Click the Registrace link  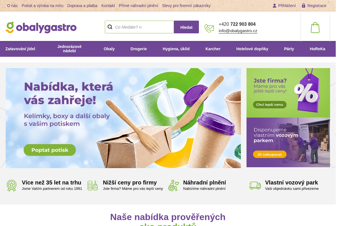(x=317, y=6)
